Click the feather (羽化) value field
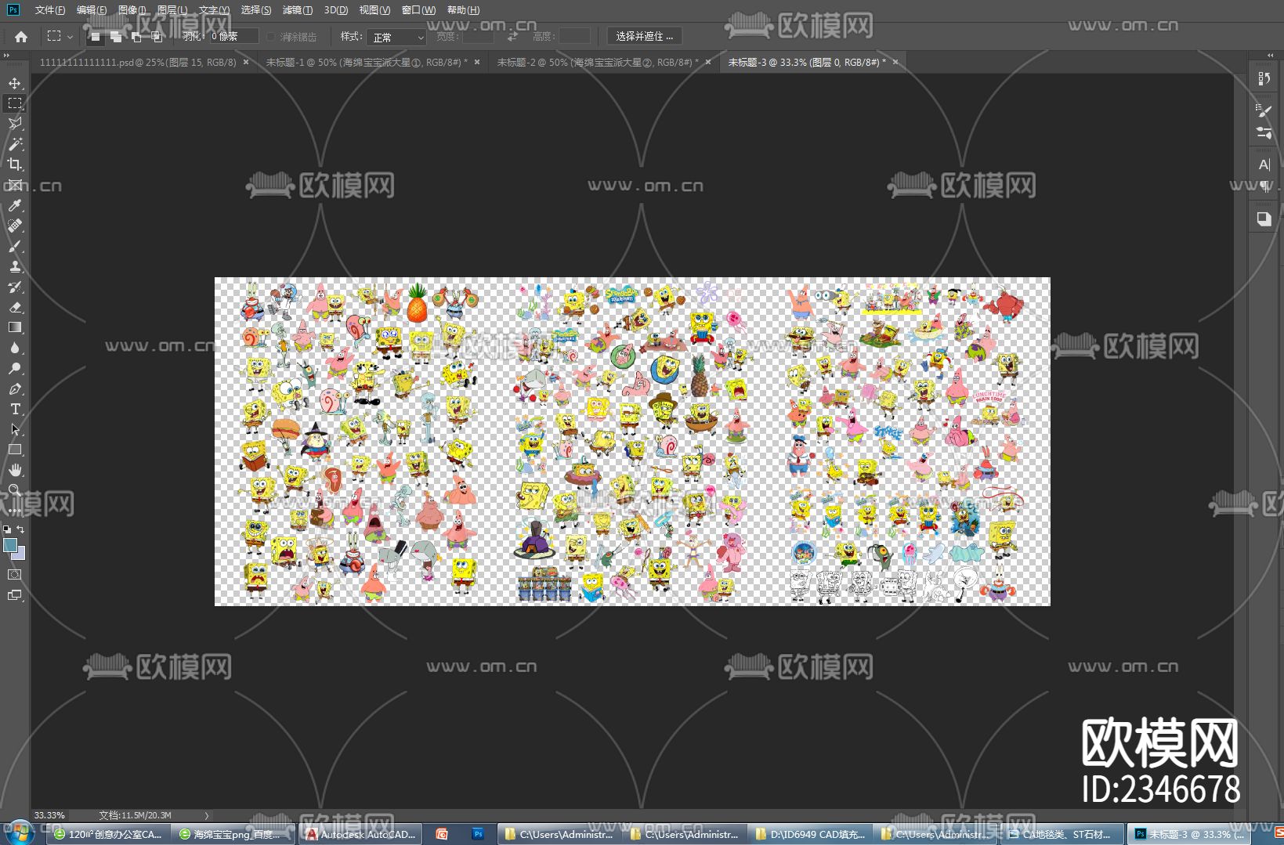 pos(233,36)
